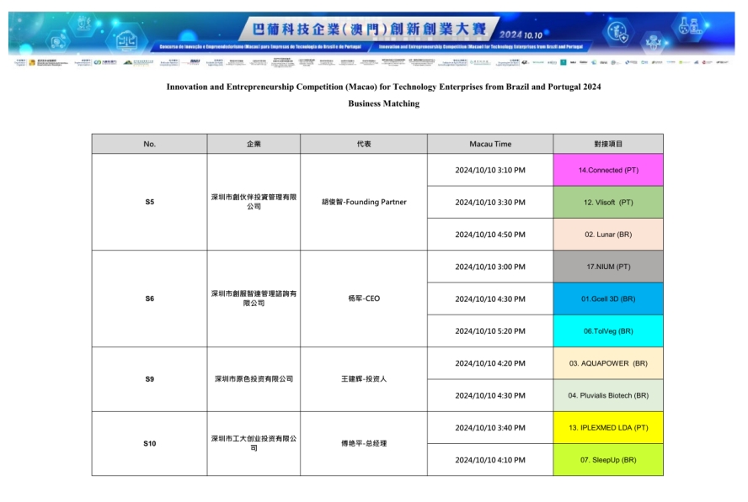
Task: Click the '2024/10/10 4:50 PM' time cell
Action: click(490, 235)
